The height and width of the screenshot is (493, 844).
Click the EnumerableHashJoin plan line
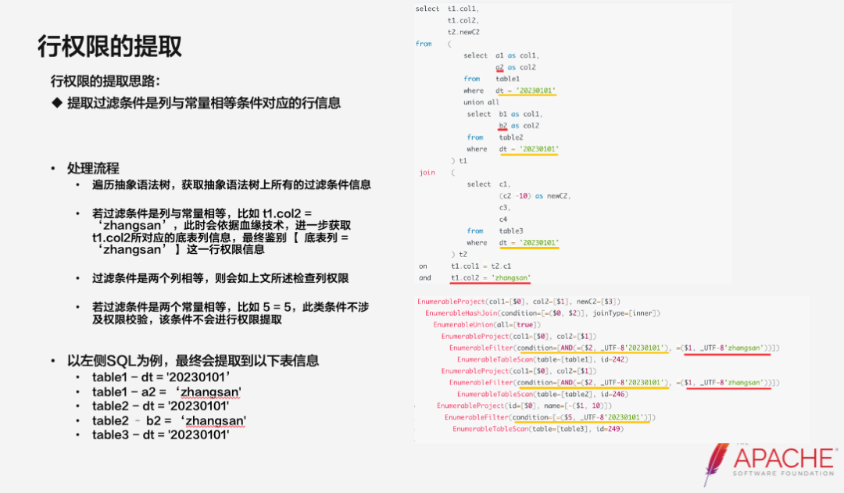click(542, 313)
